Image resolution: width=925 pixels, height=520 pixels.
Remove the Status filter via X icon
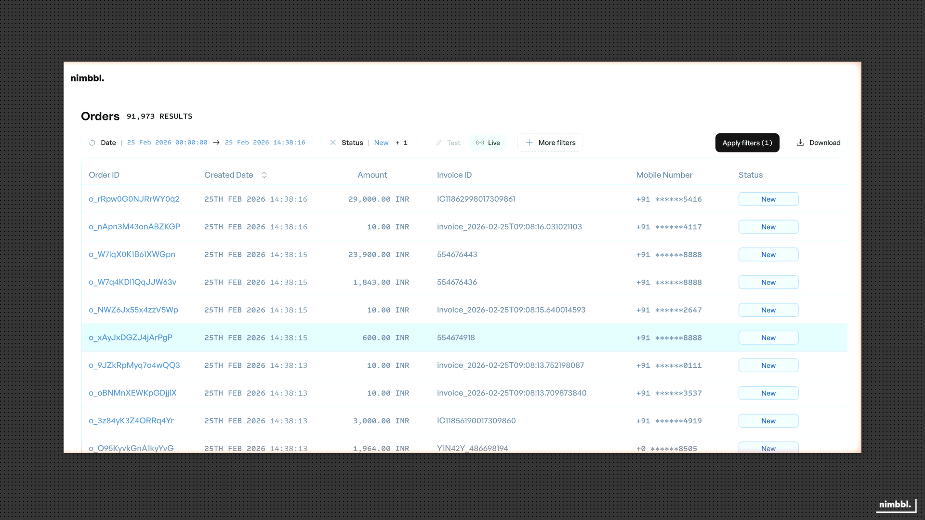[x=333, y=143]
